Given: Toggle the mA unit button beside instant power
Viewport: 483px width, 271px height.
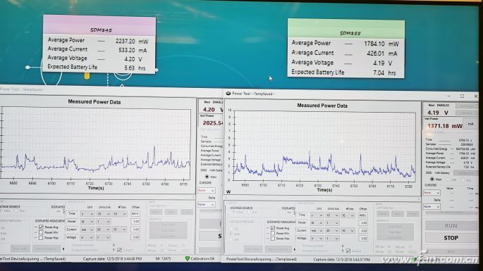Looking at the screenshot, I should click(471, 125).
